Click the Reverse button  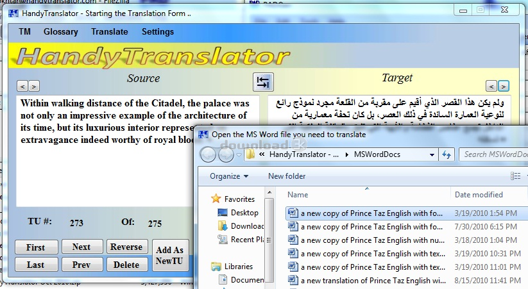[x=127, y=247]
